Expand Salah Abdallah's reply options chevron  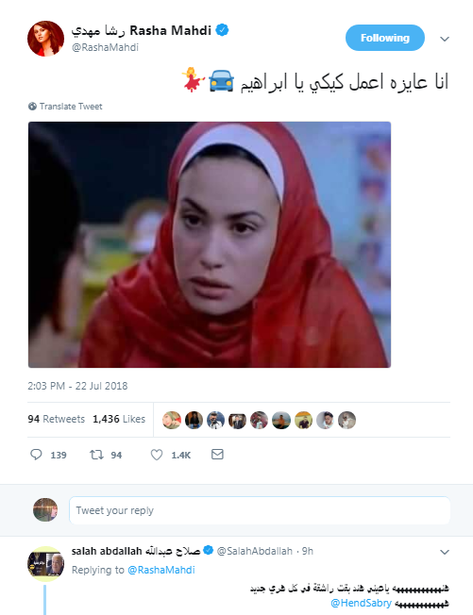tap(445, 552)
